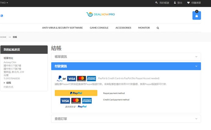This screenshot has width=211, height=130.
Task: Click the phone icon on left
Action: coord(2,16)
